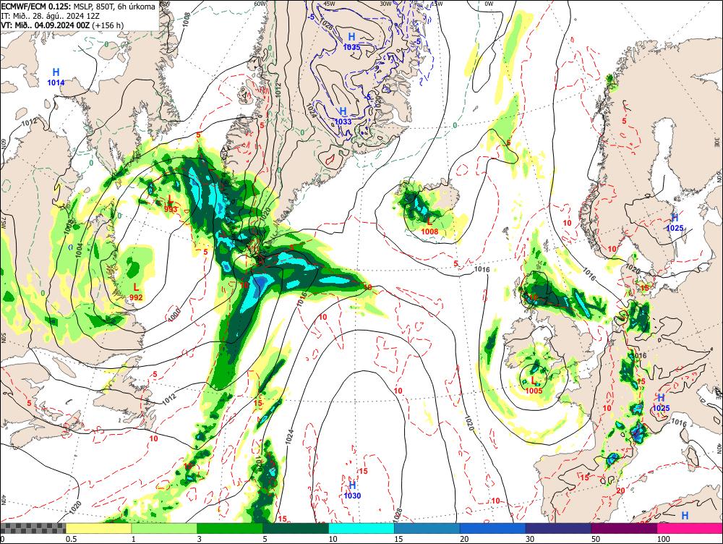Click the Iceland low label 'L 1008'
This screenshot has width=723, height=544.
pyautogui.click(x=429, y=226)
